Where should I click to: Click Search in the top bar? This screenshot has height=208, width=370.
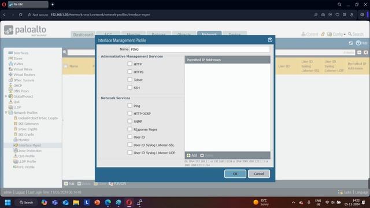356,34
